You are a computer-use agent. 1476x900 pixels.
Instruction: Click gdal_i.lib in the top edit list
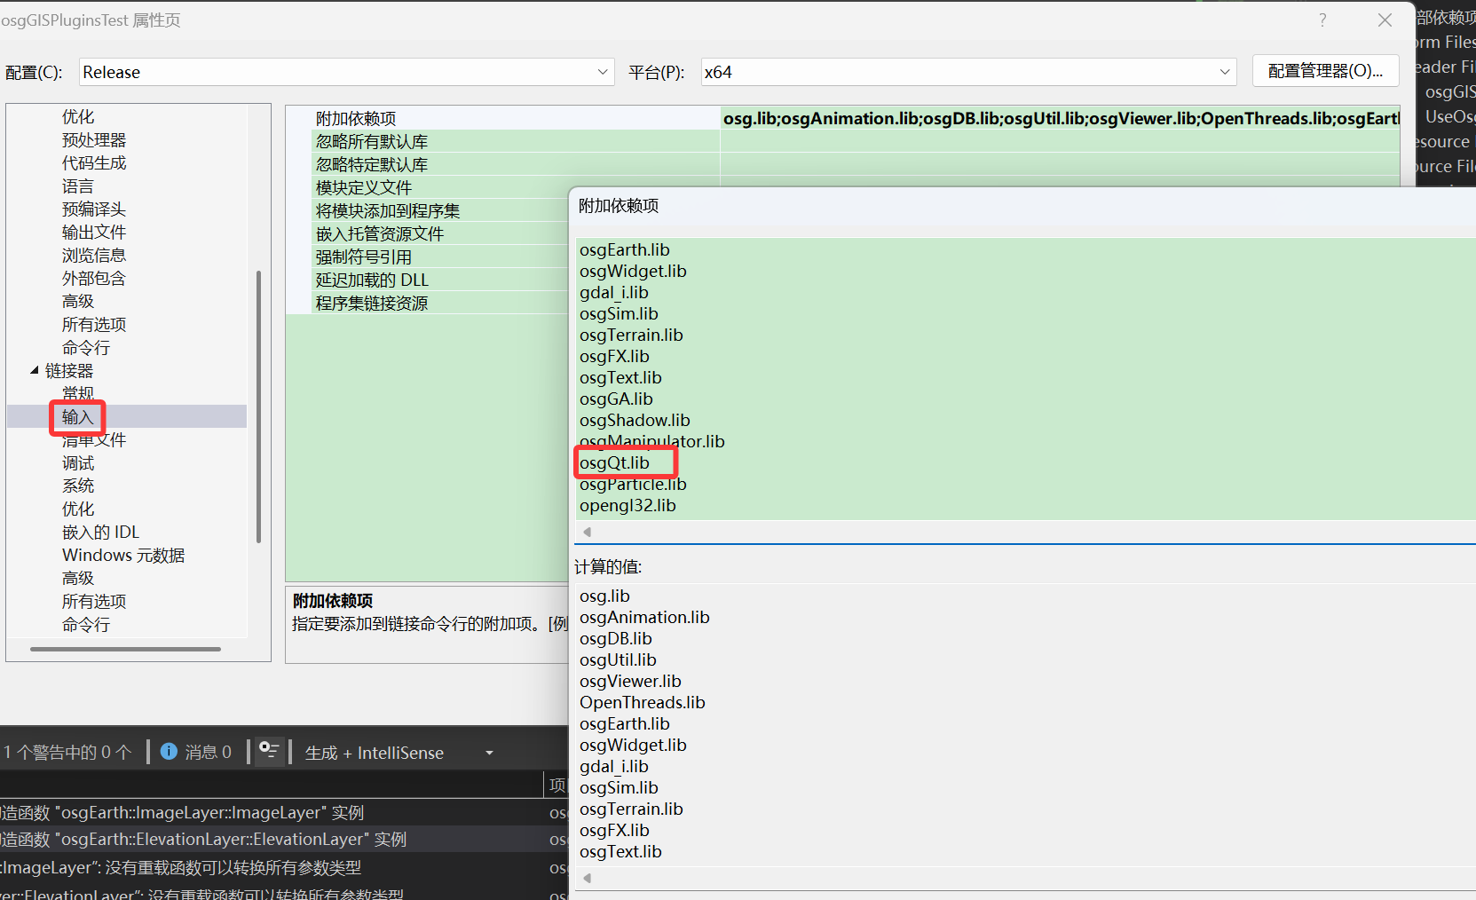[614, 293]
